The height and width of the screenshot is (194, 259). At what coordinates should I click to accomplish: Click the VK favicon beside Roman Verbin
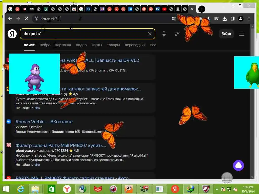[x=9, y=122]
